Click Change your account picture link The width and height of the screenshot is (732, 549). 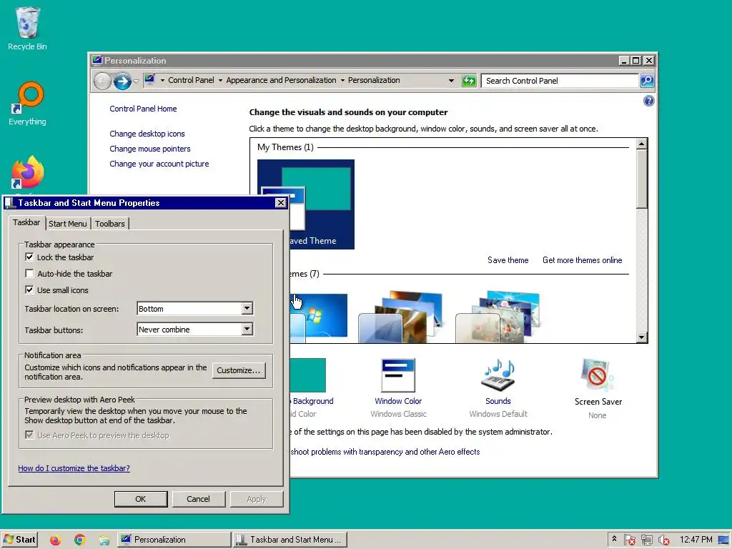(x=159, y=164)
